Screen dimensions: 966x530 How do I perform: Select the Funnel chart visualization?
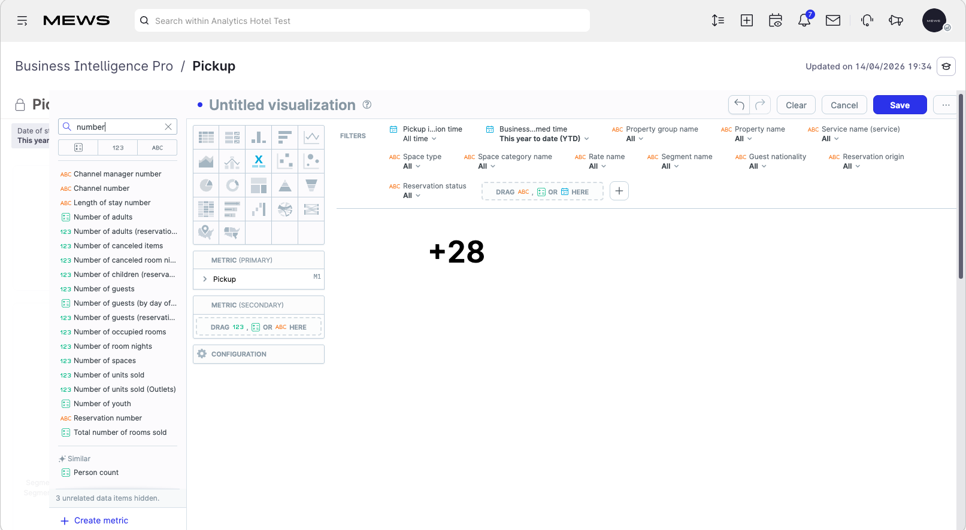point(311,185)
